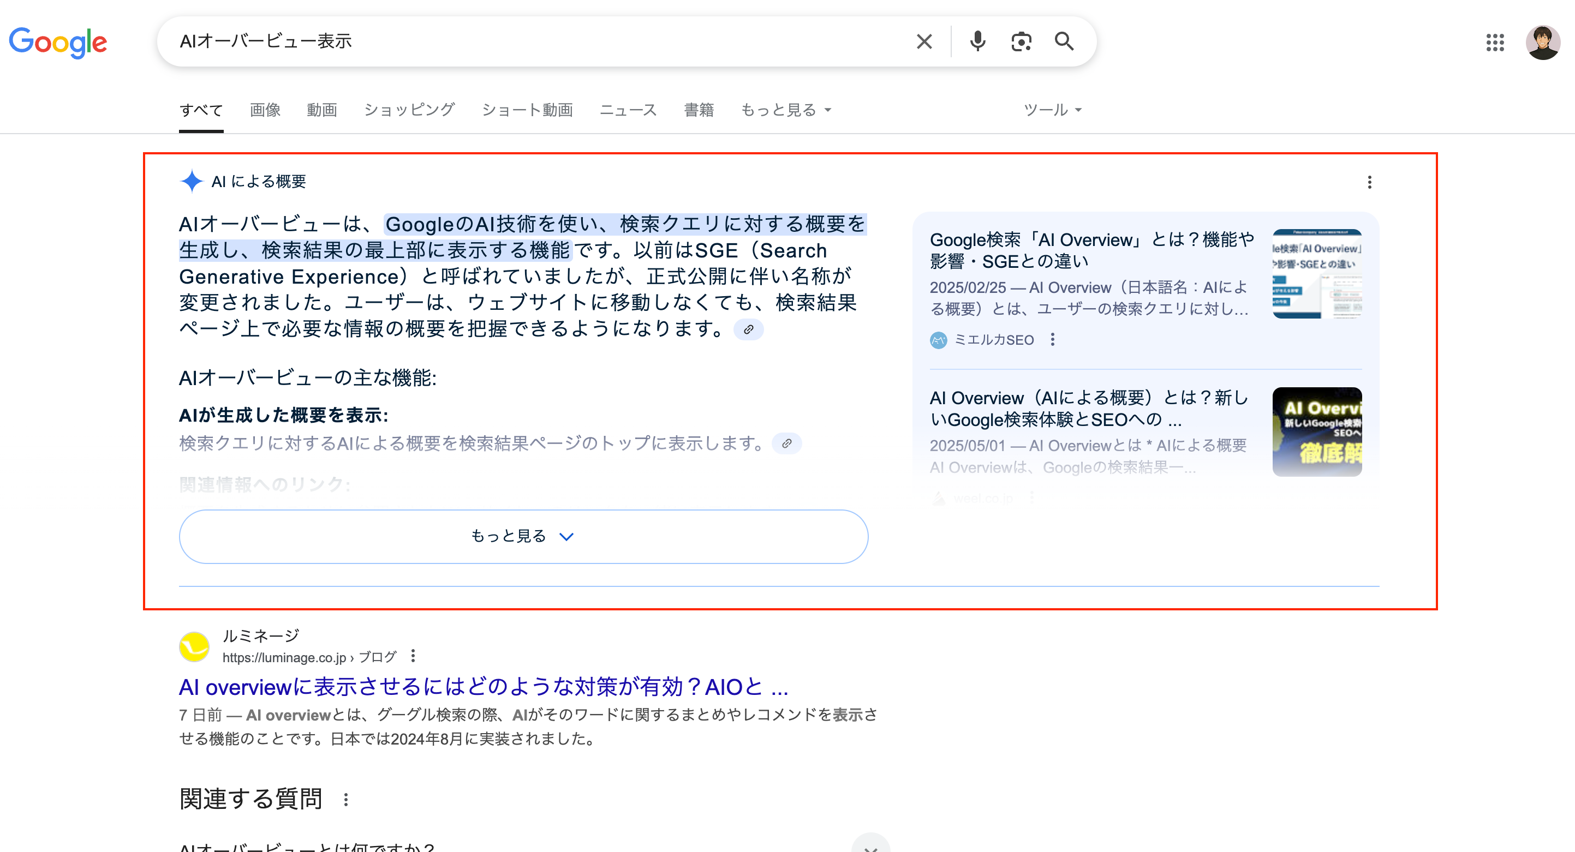This screenshot has height=852, width=1575.
Task: Open three-dot menu beside luminage result
Action: tap(413, 656)
